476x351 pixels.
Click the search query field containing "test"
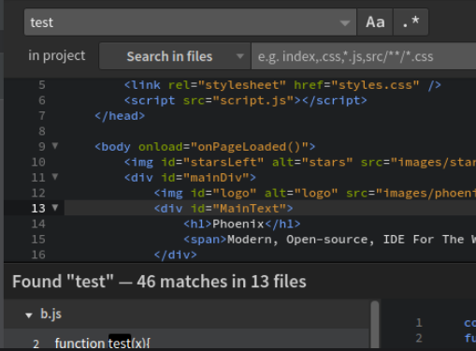click(190, 22)
